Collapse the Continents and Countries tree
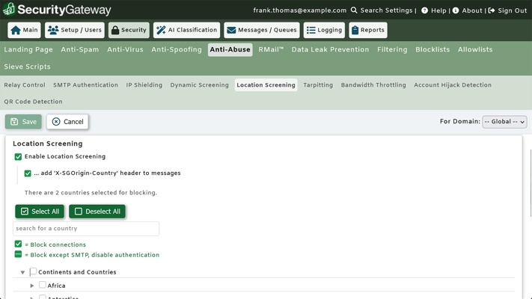 pyautogui.click(x=22, y=272)
